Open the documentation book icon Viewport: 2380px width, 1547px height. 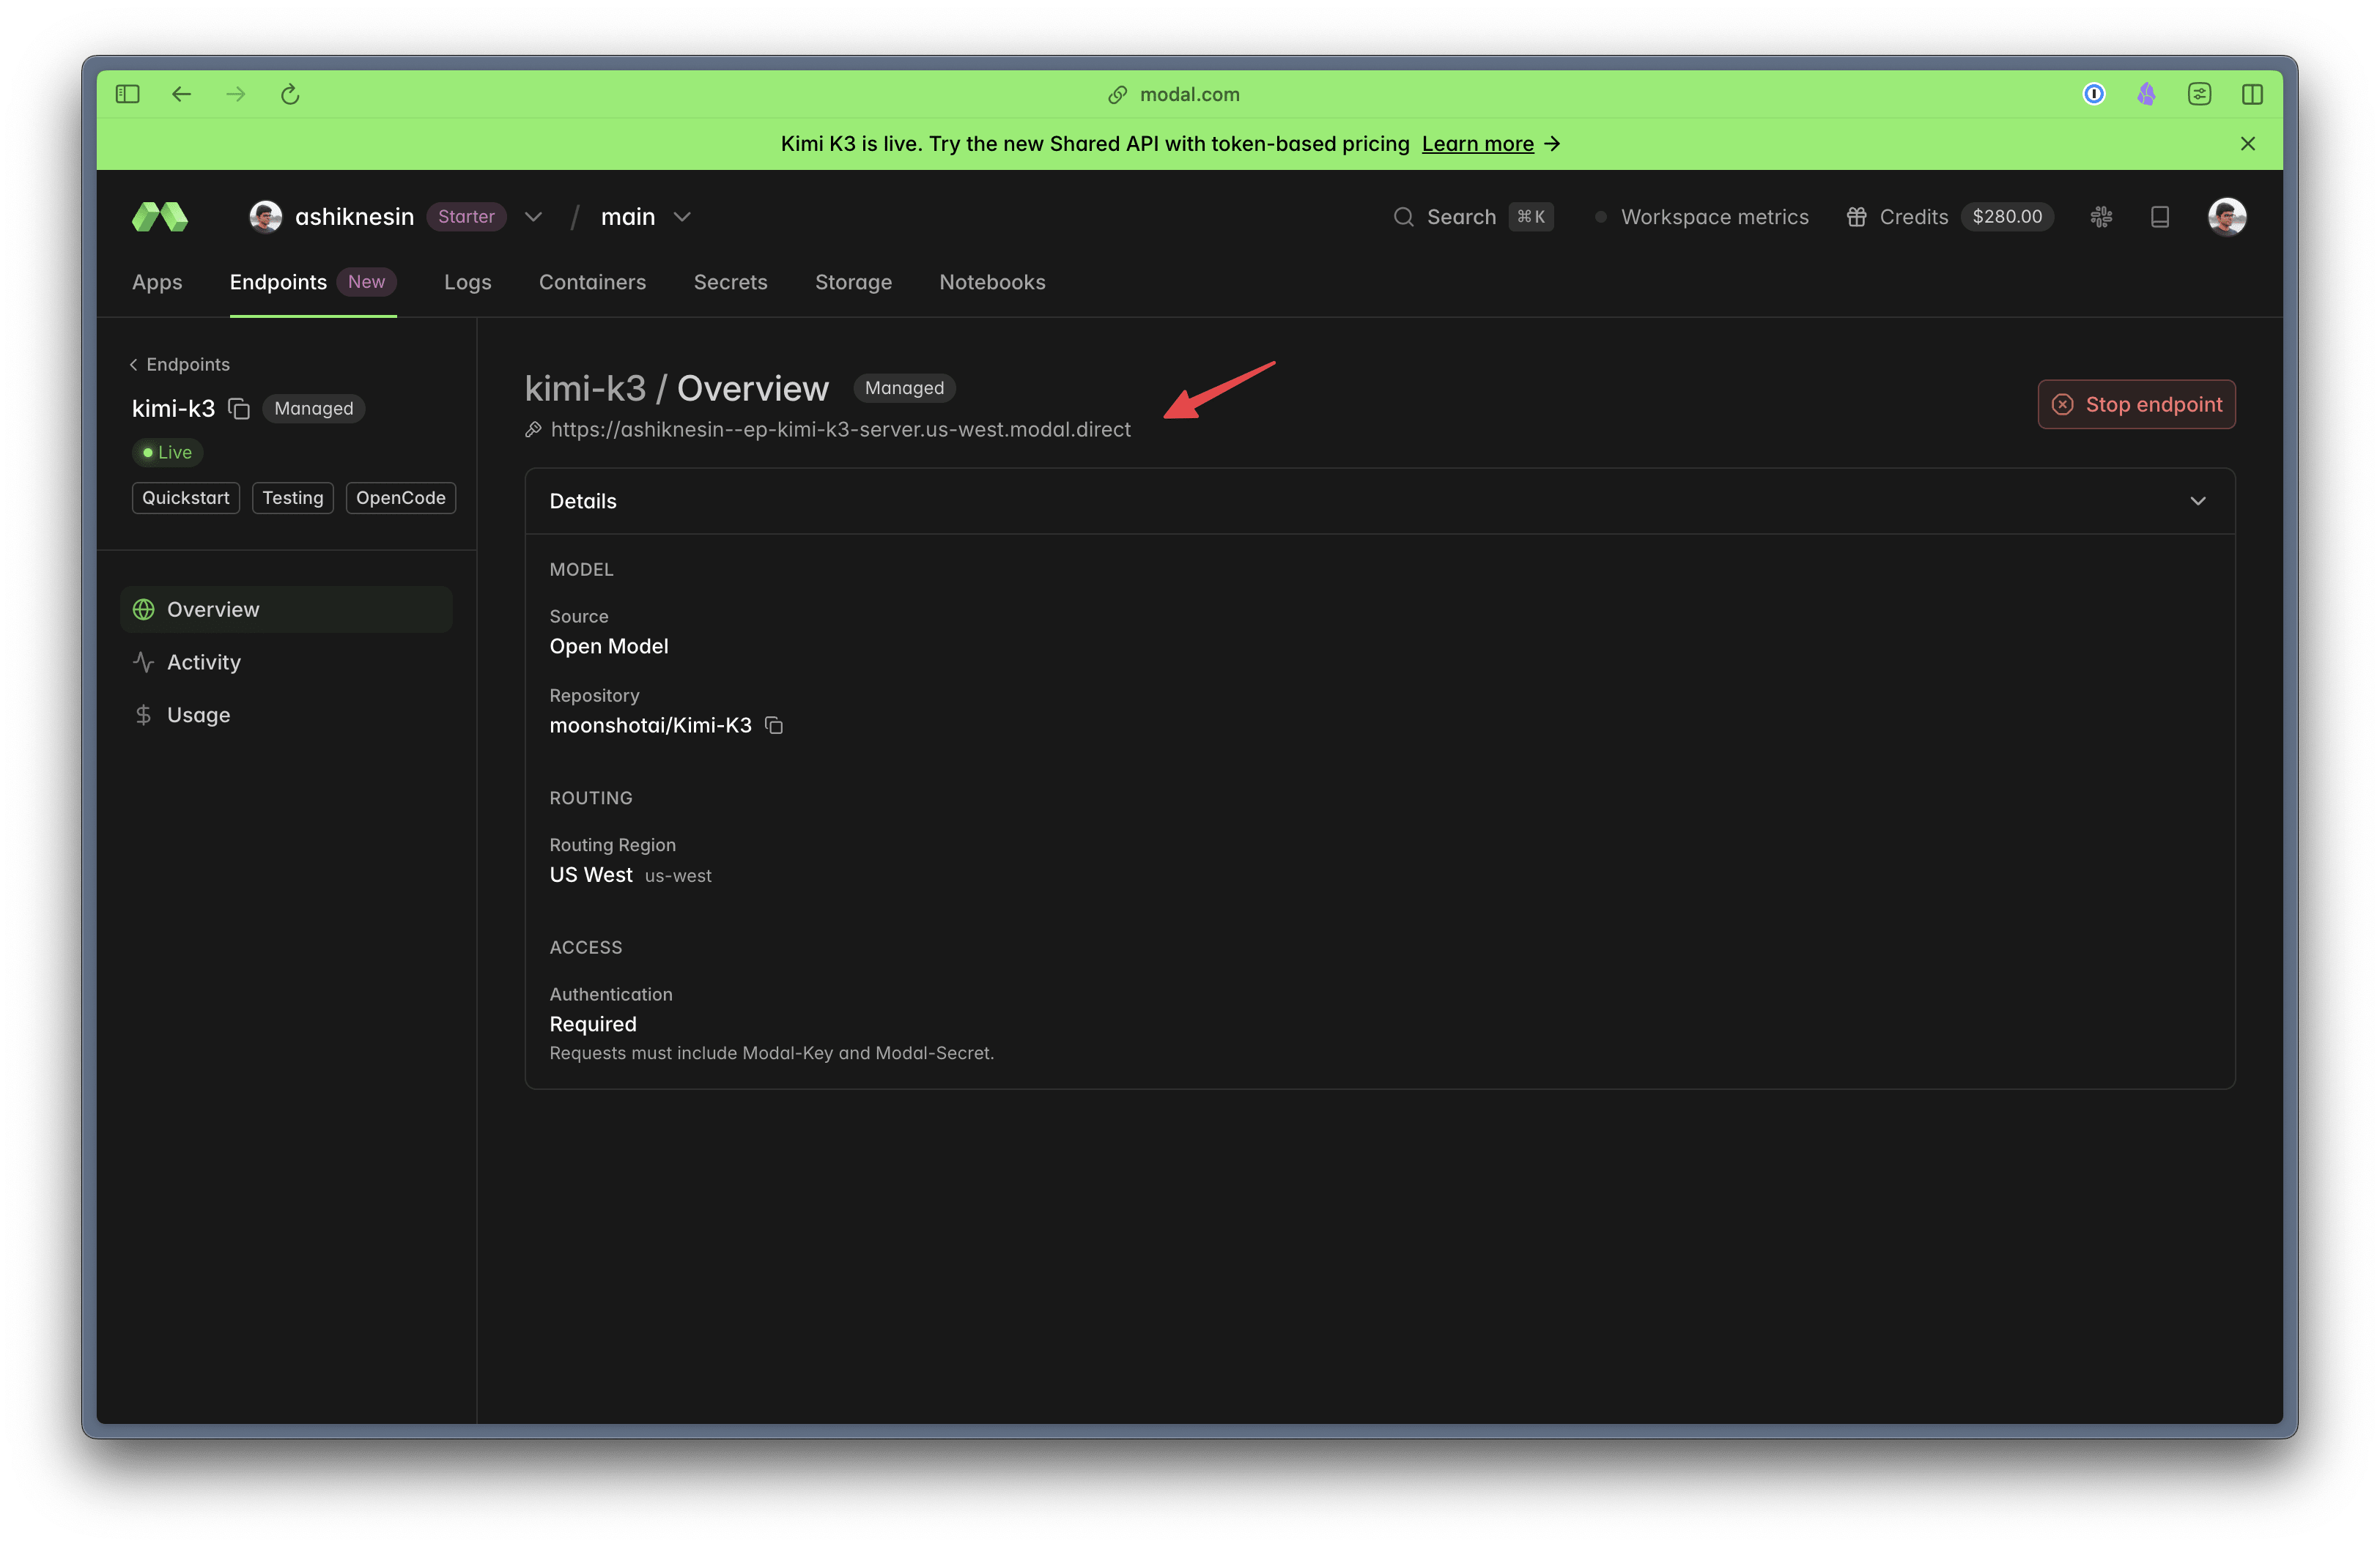point(2160,217)
